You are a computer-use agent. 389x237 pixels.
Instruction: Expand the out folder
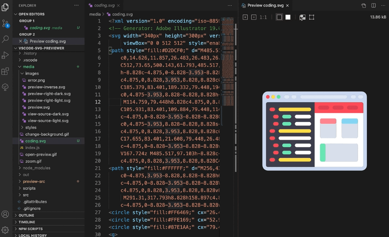(x=48, y=175)
